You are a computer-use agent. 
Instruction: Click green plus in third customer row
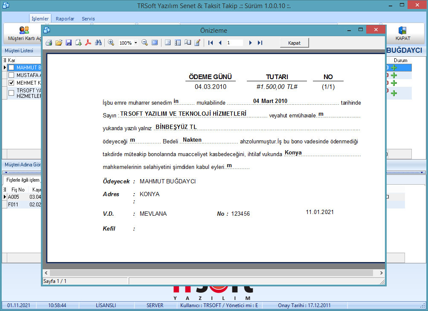pyautogui.click(x=393, y=83)
